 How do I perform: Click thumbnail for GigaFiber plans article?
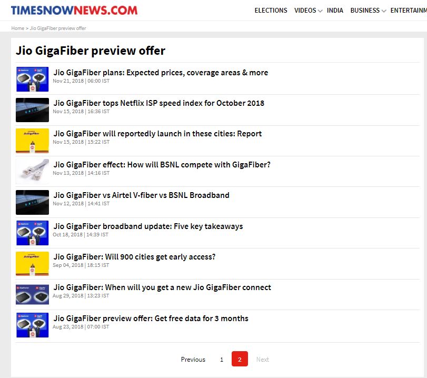32,79
